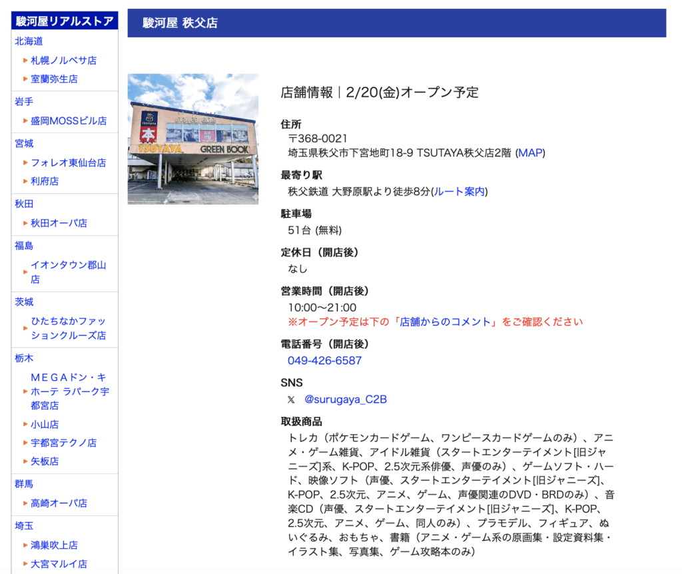
Task: Visit the @surugaya_C2B account link
Action: [345, 400]
